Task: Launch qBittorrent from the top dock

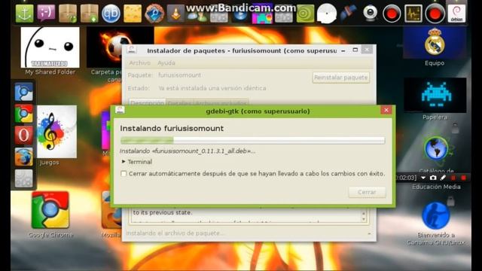Action: [x=111, y=14]
